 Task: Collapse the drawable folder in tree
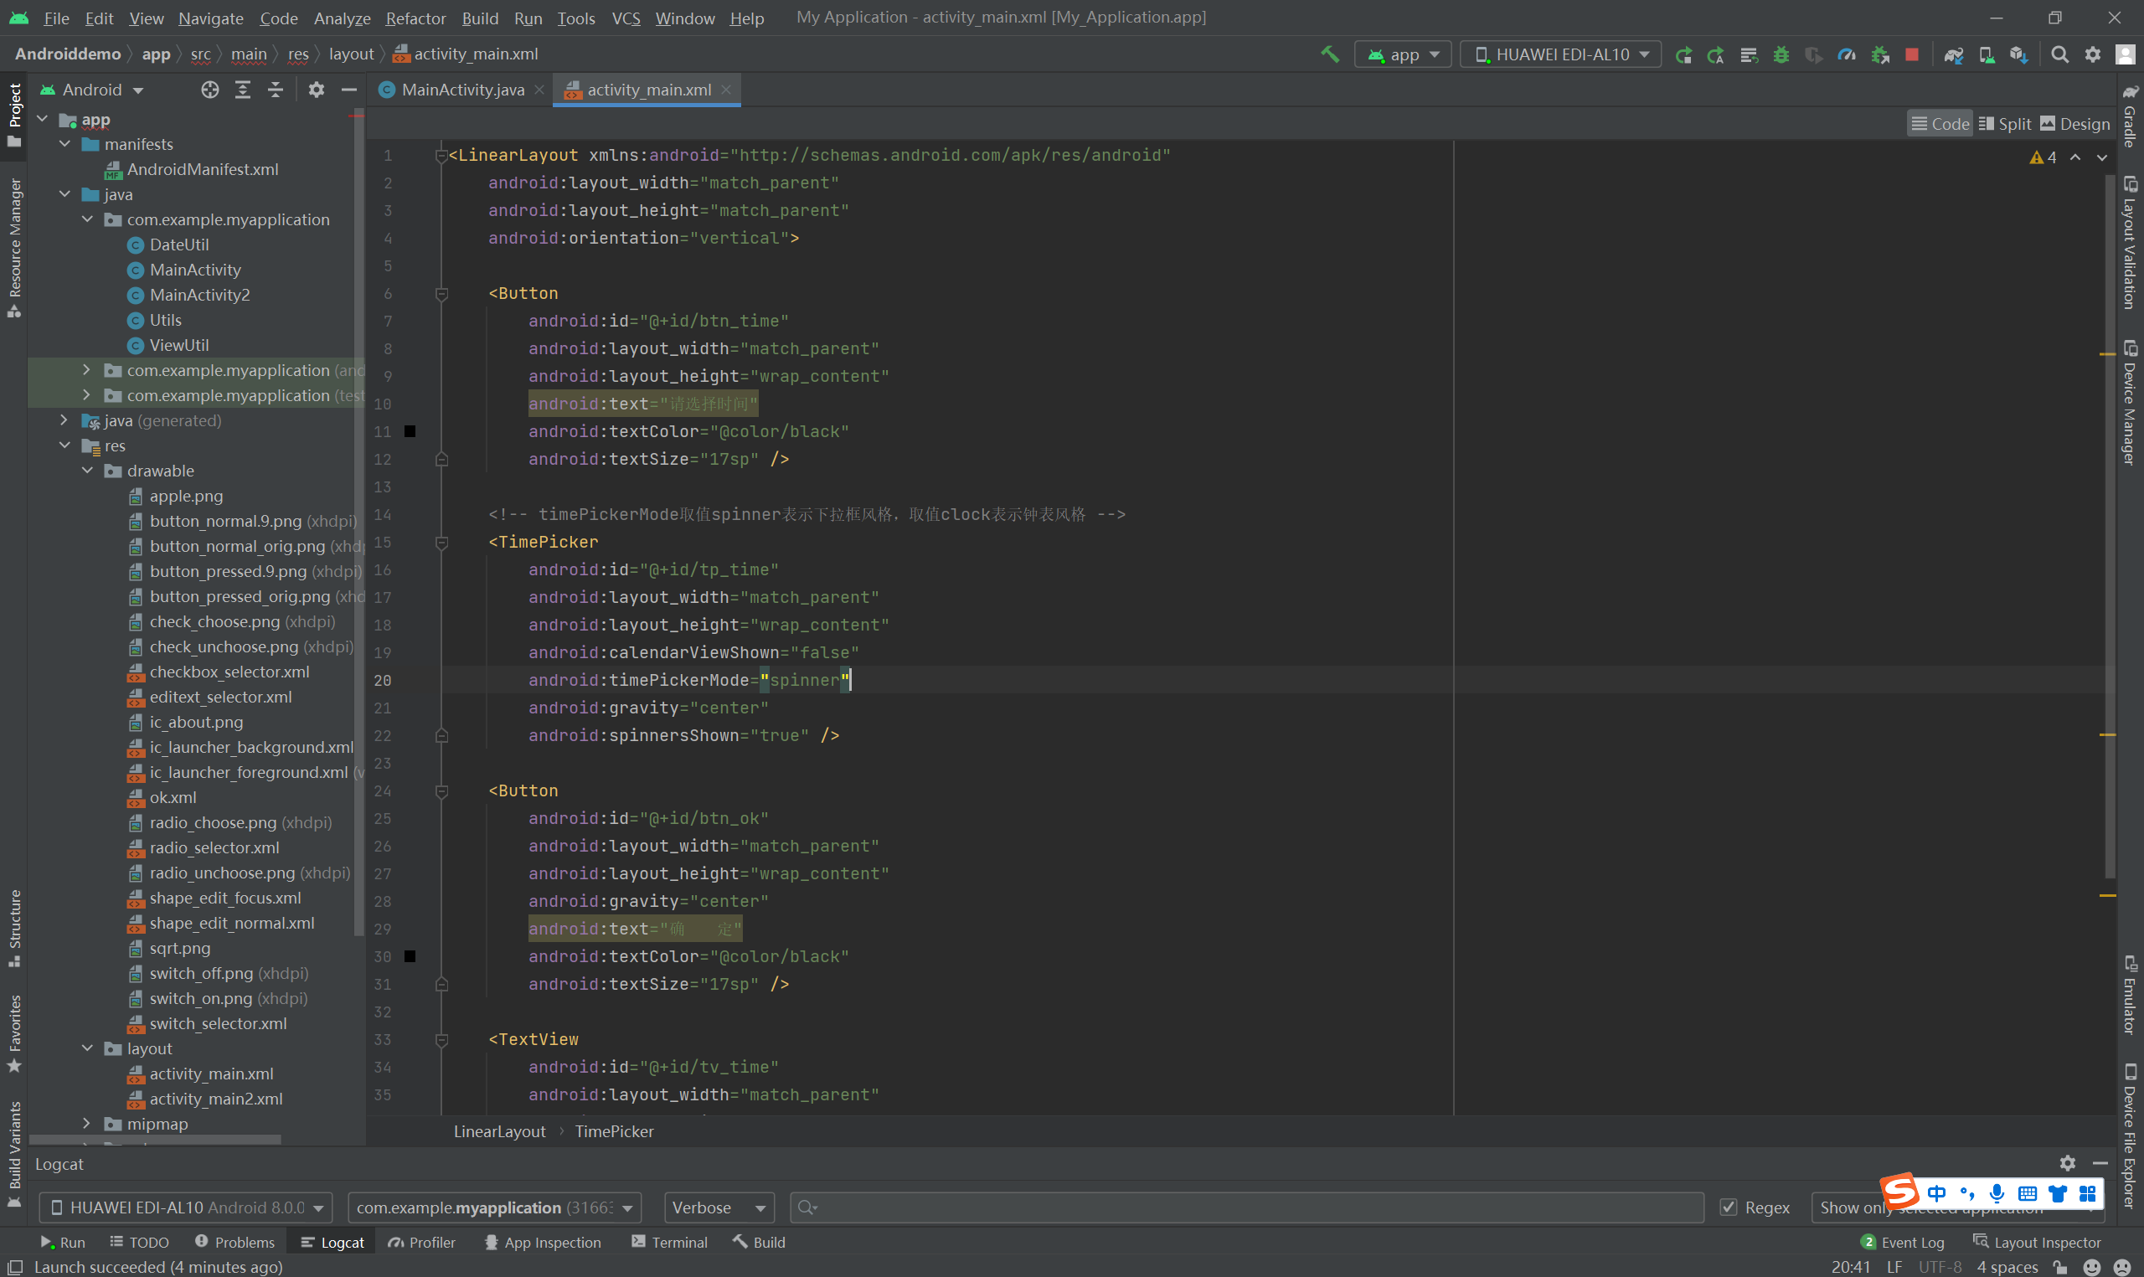tap(87, 471)
